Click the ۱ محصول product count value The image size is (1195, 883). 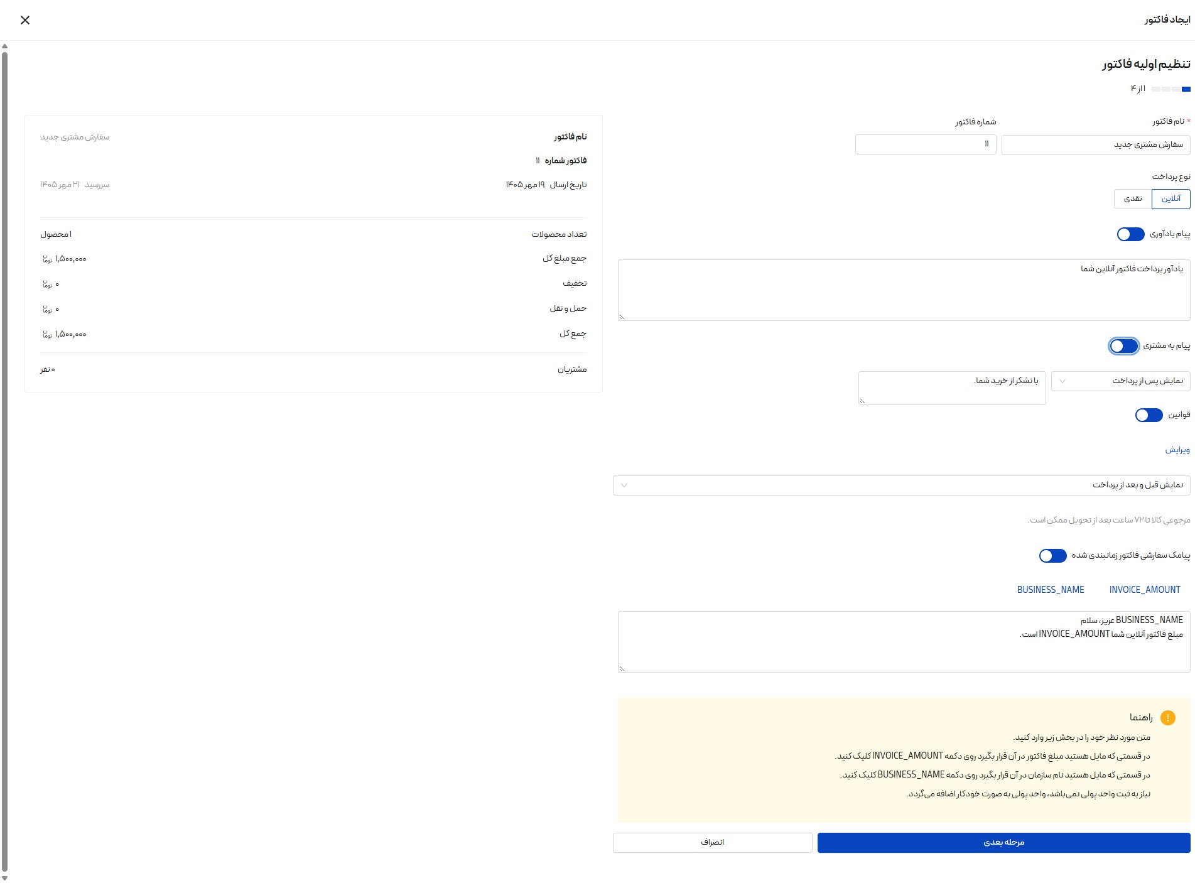pos(56,234)
